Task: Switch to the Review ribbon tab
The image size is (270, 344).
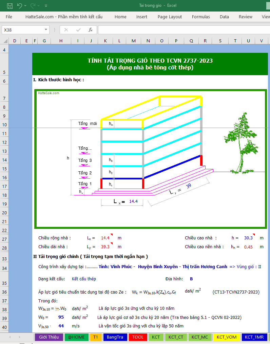Action: [x=245, y=17]
